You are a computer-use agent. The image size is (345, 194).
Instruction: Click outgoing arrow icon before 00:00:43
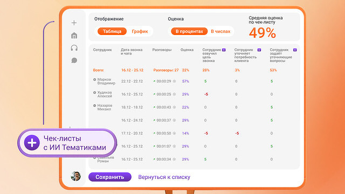click(x=154, y=107)
